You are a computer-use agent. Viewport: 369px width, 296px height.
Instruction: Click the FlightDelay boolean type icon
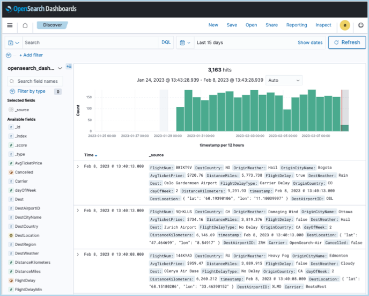(x=11, y=280)
